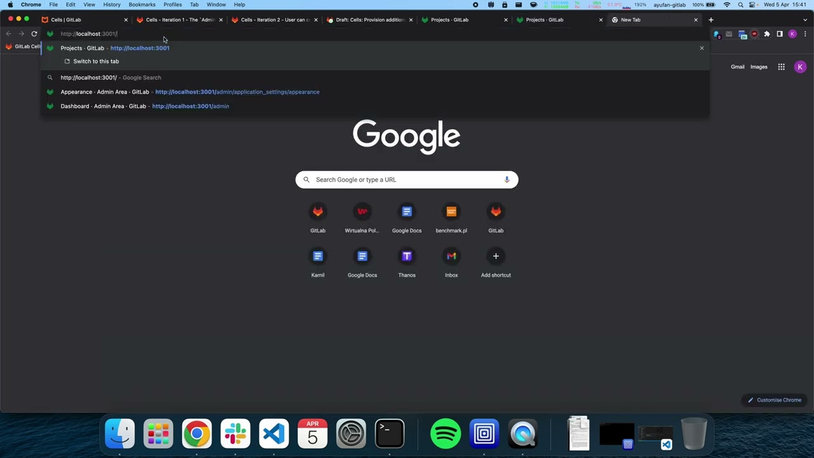Open the Chrome extensions puzzle icon
The width and height of the screenshot is (814, 458).
pyautogui.click(x=767, y=34)
